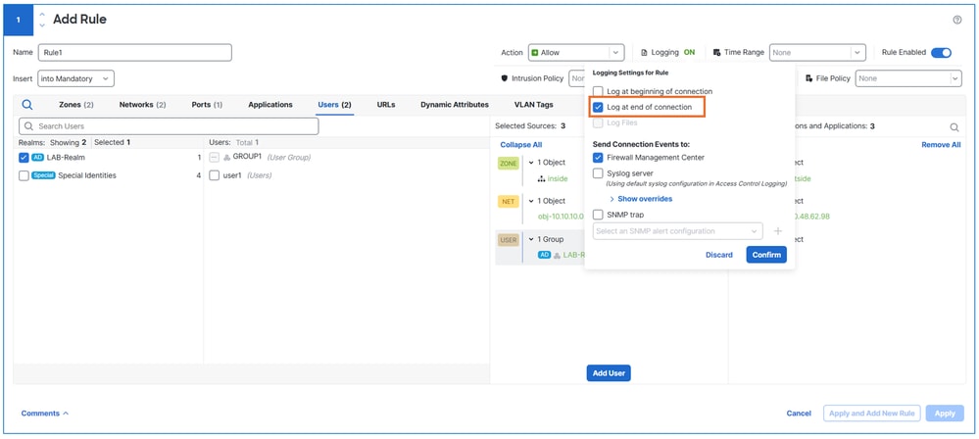
Task: Check Log at beginning of connection
Action: click(598, 92)
